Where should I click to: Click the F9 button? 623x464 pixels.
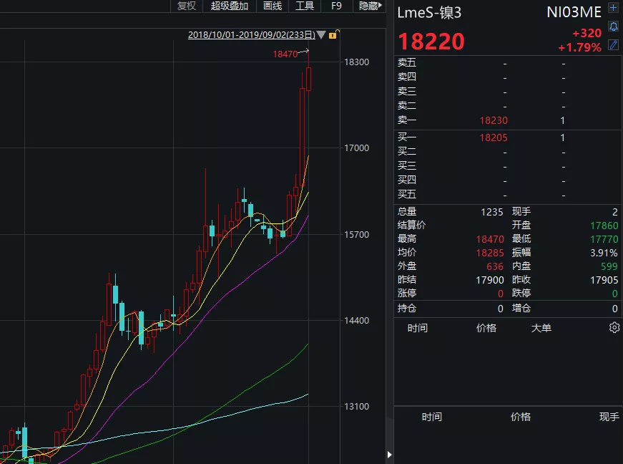pyautogui.click(x=336, y=6)
